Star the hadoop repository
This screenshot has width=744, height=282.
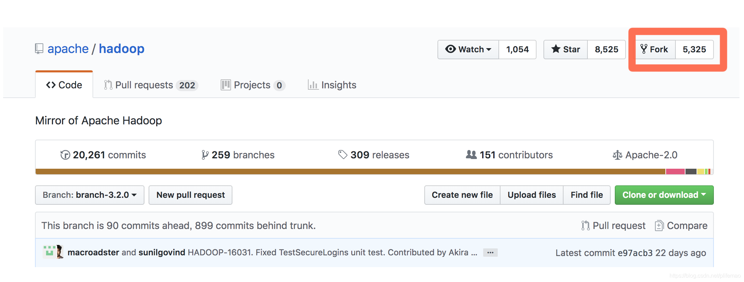[x=566, y=50]
